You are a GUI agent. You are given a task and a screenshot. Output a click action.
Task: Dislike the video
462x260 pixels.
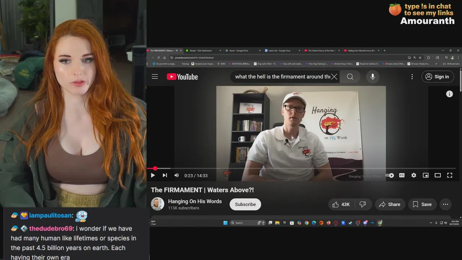pos(363,204)
